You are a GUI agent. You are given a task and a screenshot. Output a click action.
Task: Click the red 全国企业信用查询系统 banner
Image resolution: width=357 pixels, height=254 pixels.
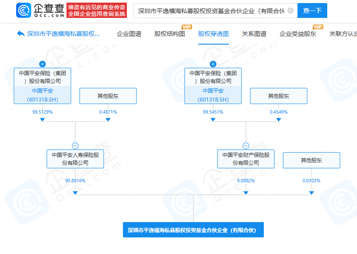click(97, 10)
